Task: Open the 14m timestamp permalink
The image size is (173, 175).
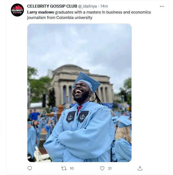Action: 104,6
